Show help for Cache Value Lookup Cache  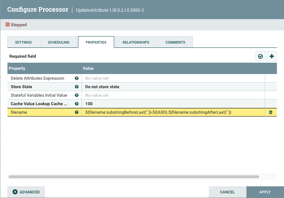tap(77, 104)
